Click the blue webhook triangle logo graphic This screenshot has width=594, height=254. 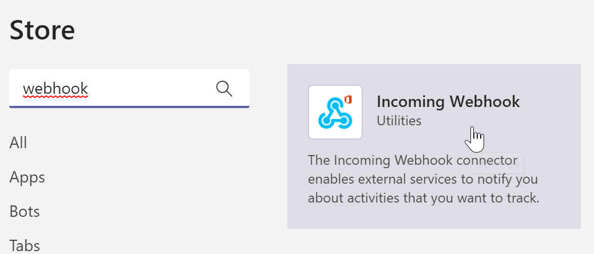coord(334,113)
